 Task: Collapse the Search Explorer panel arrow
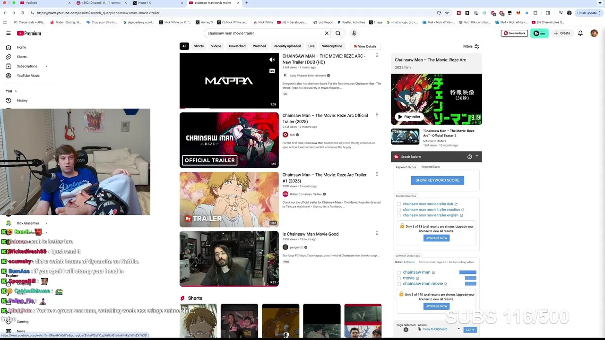[x=476, y=156]
